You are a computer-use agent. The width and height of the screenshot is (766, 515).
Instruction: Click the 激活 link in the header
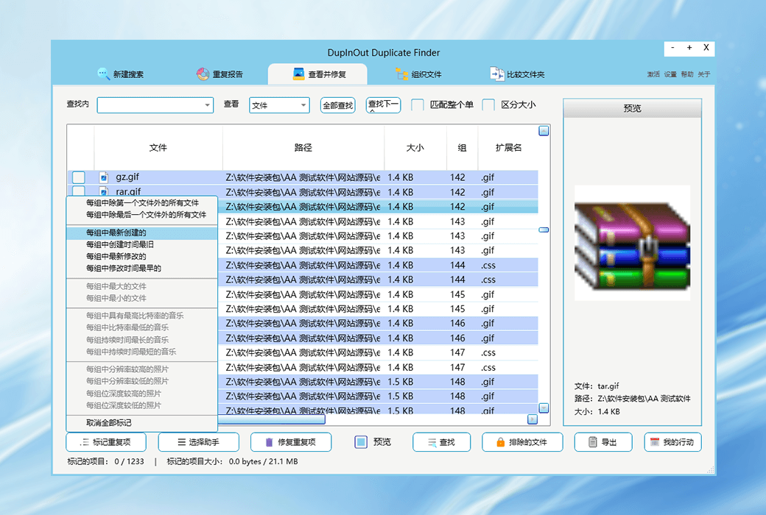pyautogui.click(x=653, y=74)
